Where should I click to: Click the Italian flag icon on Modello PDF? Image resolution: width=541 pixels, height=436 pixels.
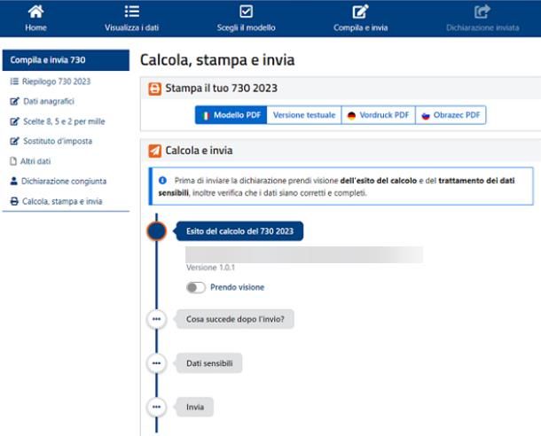pyautogui.click(x=206, y=115)
